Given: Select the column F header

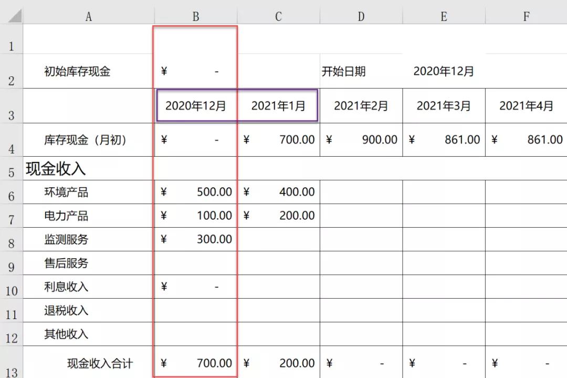Looking at the screenshot, I should [x=526, y=17].
